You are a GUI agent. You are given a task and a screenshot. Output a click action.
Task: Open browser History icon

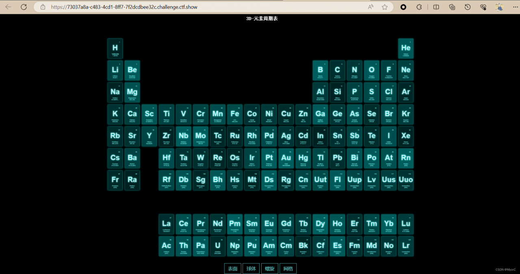pyautogui.click(x=468, y=7)
